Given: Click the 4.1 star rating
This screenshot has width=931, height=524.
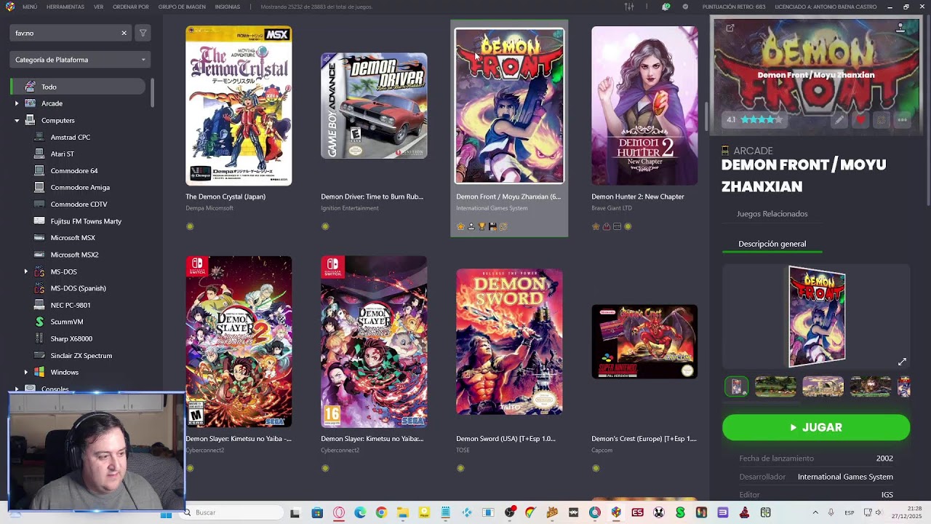Looking at the screenshot, I should (753, 119).
